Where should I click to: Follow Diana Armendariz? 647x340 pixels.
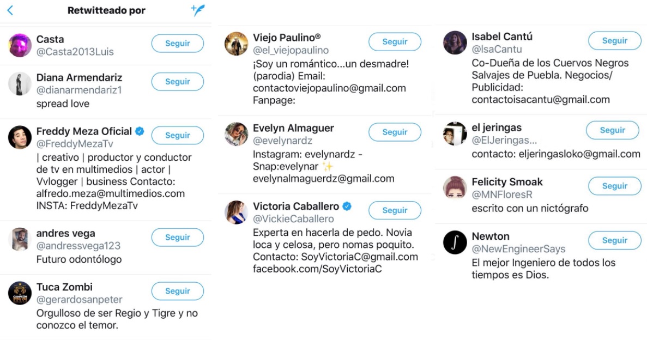[x=178, y=82]
